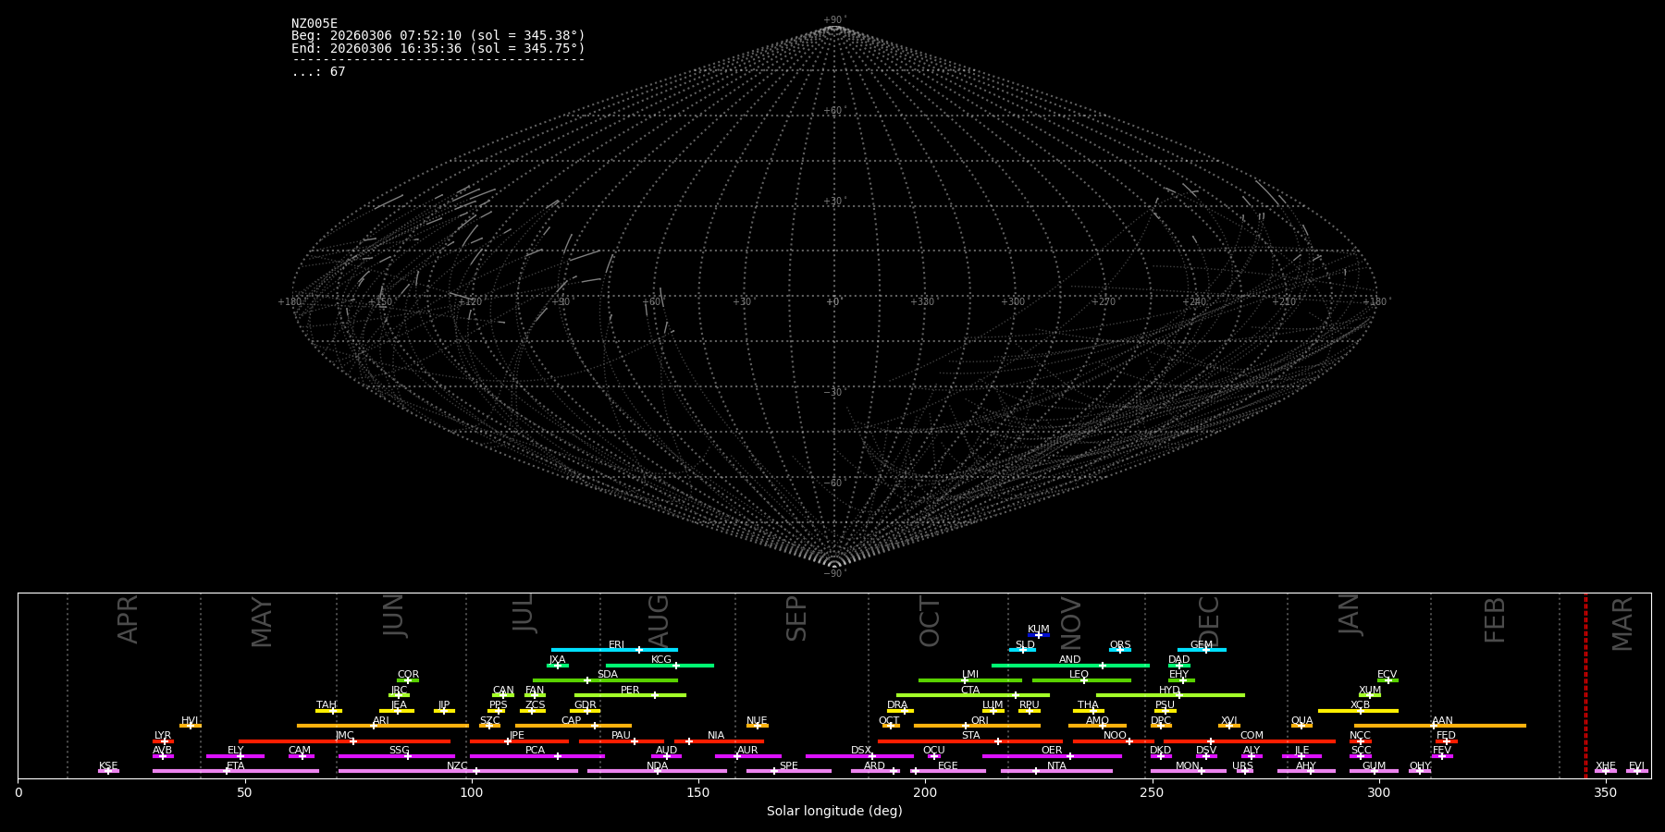Image resolution: width=1665 pixels, height=832 pixels.
Task: Click the +300° longitude label on map
Action: pos(1014,302)
